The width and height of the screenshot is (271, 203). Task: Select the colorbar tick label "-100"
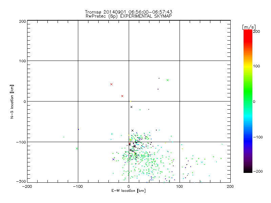pyautogui.click(x=258, y=137)
